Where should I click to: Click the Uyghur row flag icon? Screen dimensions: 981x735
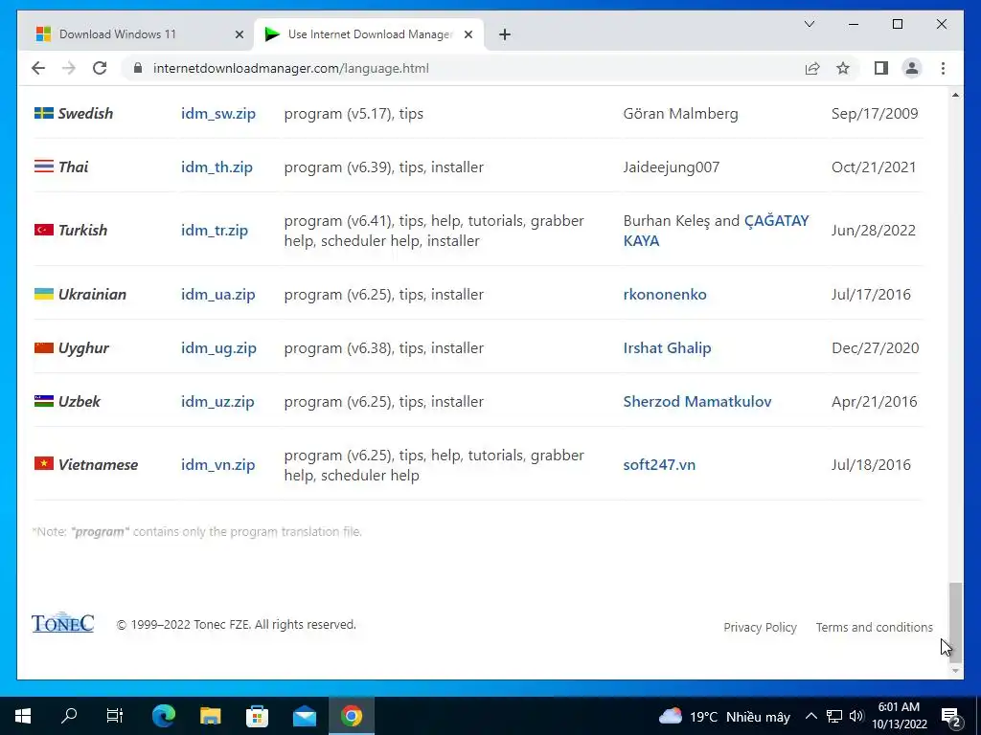(44, 347)
